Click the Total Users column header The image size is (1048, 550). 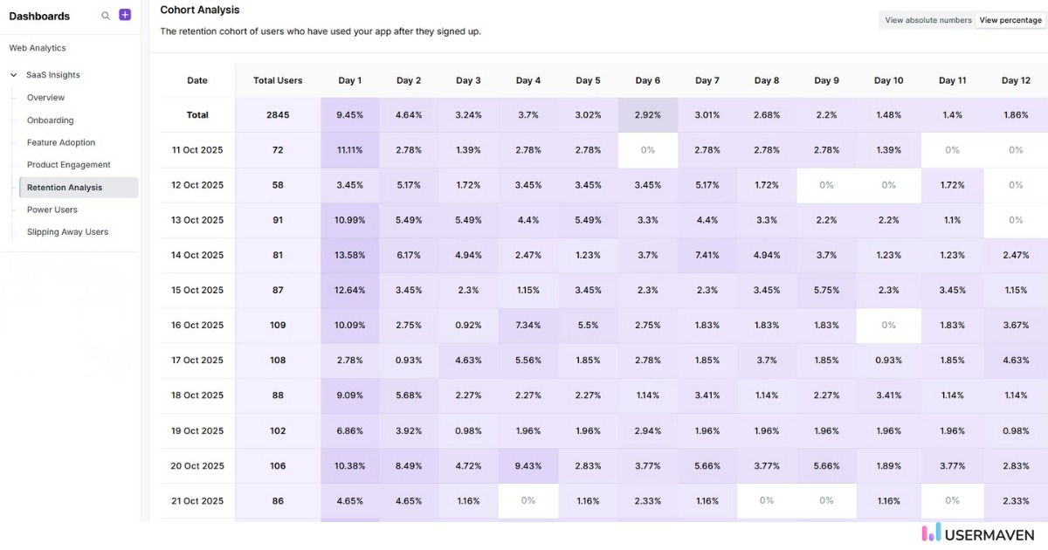coord(278,79)
